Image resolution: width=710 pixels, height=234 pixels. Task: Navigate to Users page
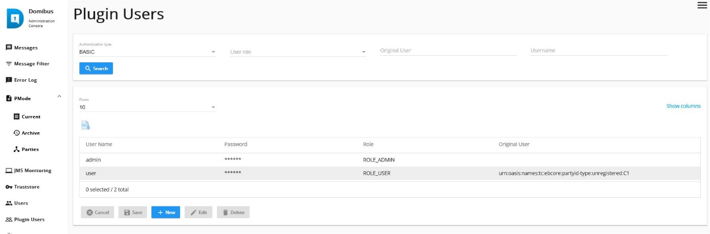(x=21, y=203)
